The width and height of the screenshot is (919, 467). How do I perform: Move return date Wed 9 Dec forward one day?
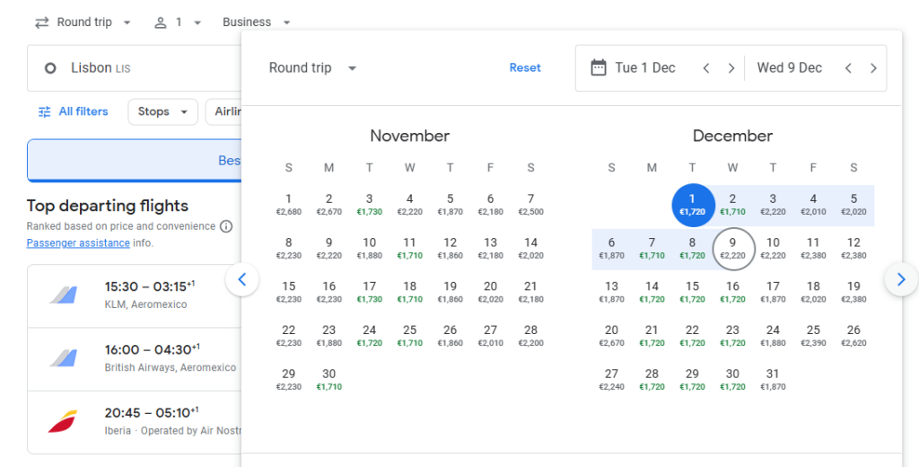pos(873,68)
